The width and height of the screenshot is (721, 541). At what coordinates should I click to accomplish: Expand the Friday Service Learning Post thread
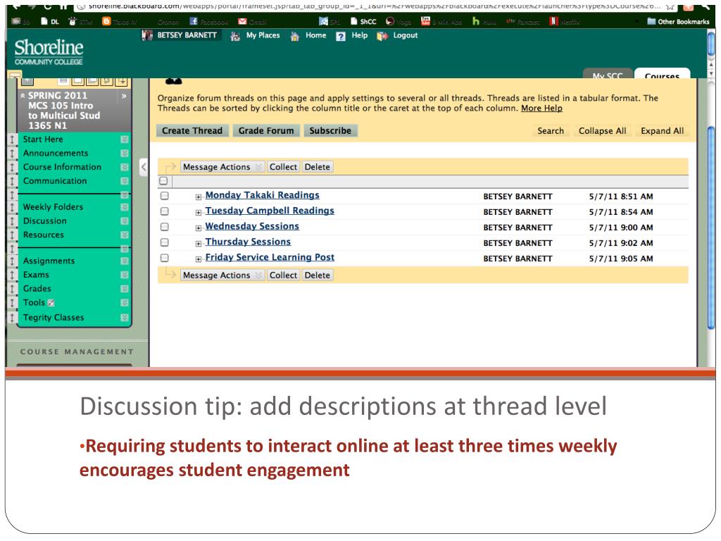click(x=198, y=259)
